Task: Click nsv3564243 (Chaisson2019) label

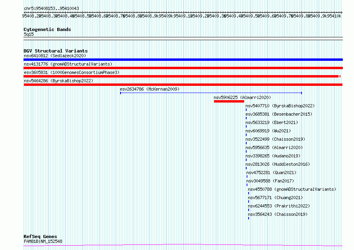Action: coord(278,214)
